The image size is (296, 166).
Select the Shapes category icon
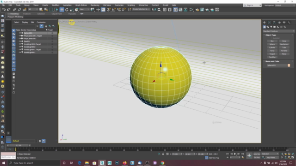(x=268, y=27)
